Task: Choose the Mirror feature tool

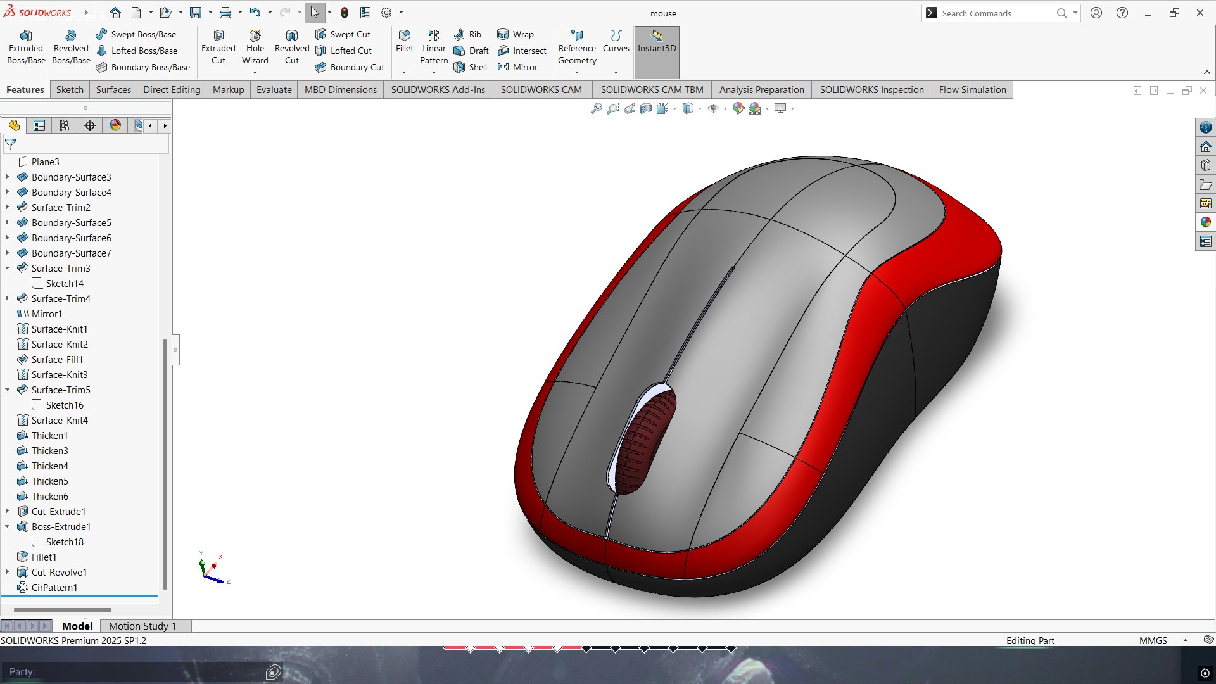Action: coord(517,67)
